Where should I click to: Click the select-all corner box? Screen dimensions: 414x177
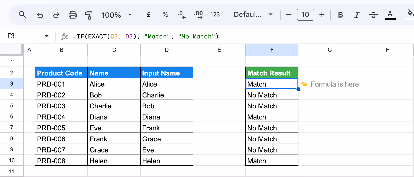tap(11, 49)
